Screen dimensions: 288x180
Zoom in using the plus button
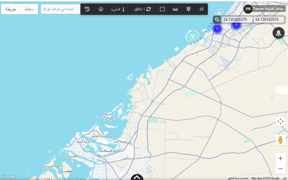point(280,158)
